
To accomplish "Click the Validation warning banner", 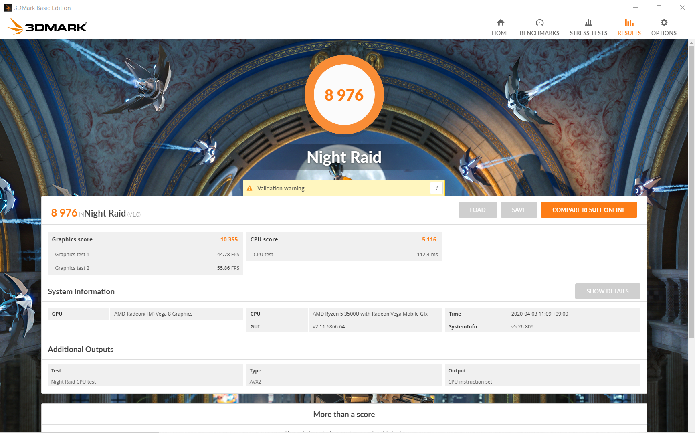I will pyautogui.click(x=344, y=188).
